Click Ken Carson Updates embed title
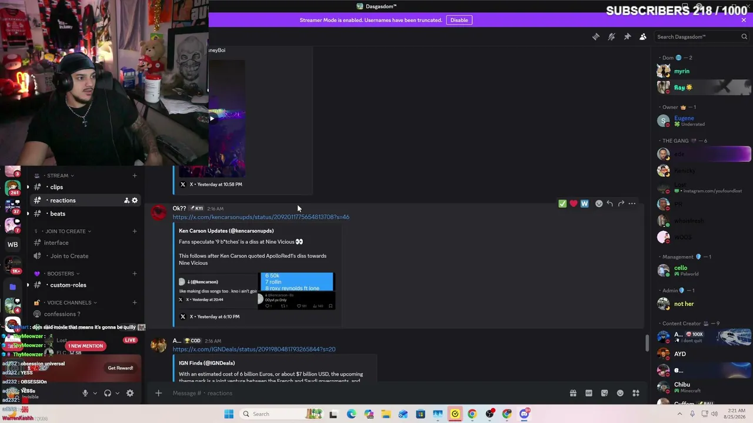Screen dimensions: 753x423 point(226,231)
